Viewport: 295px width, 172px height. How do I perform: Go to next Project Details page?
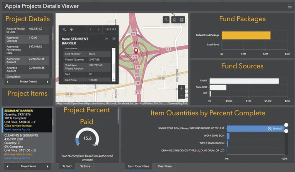[48, 82]
